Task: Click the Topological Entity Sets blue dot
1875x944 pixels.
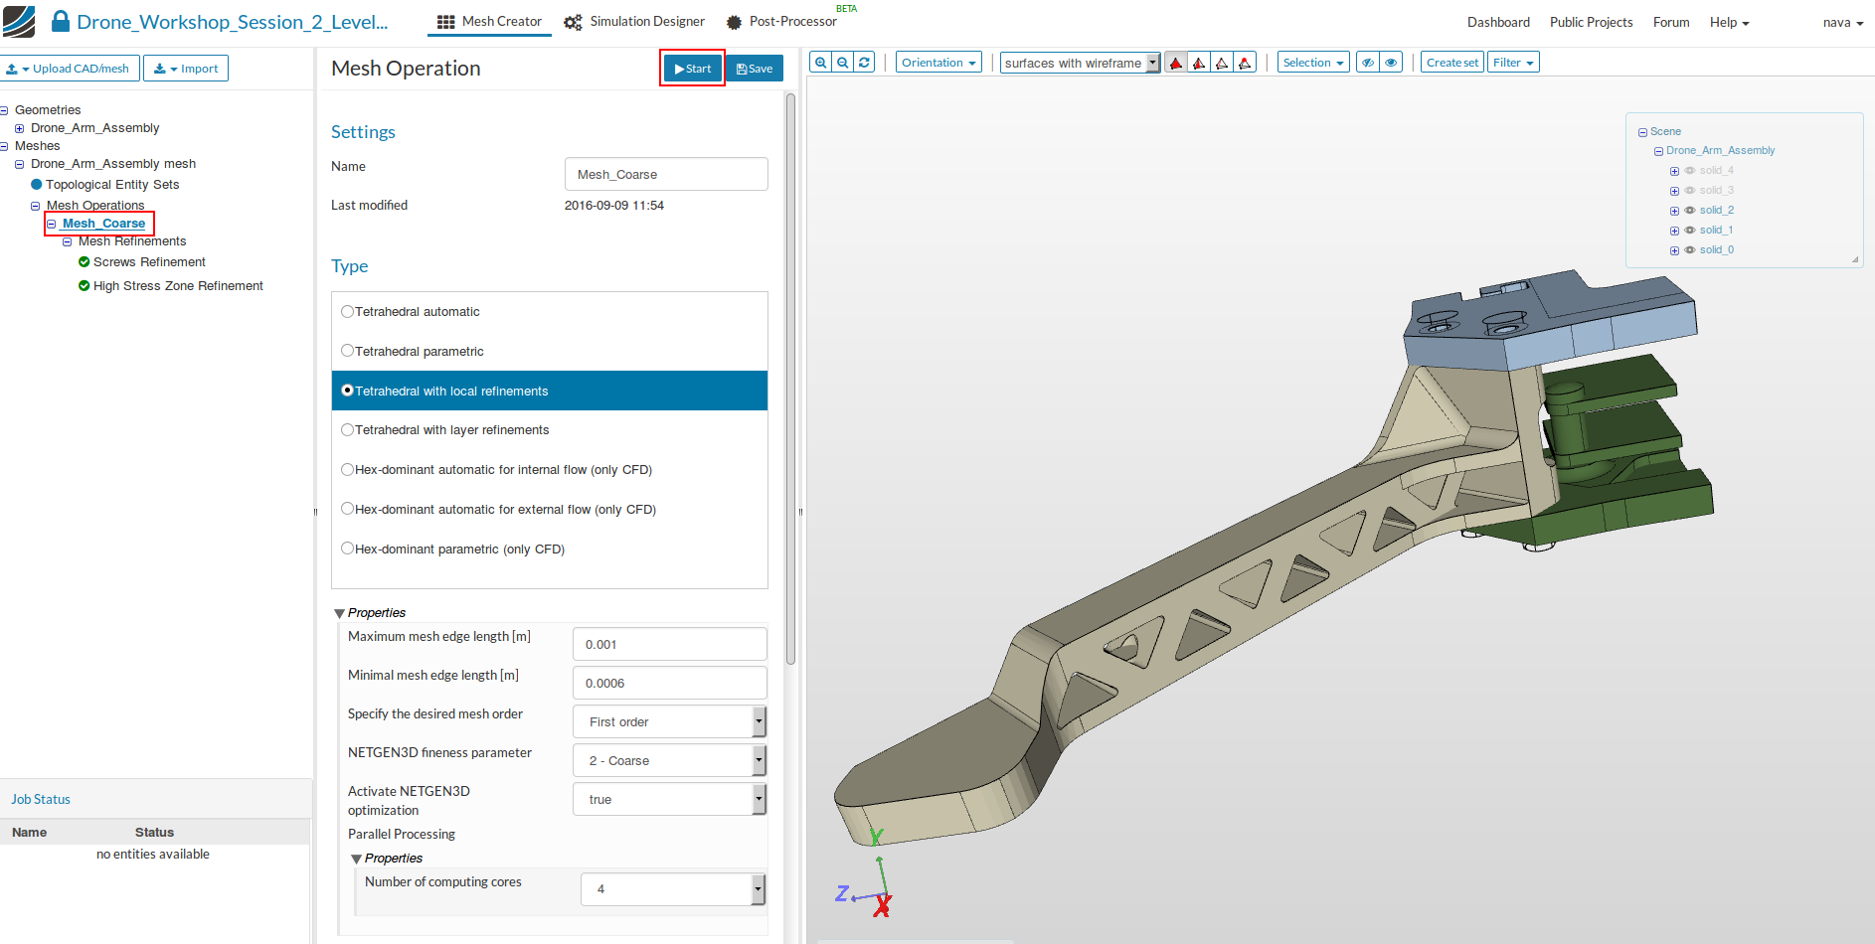Action: tap(37, 185)
